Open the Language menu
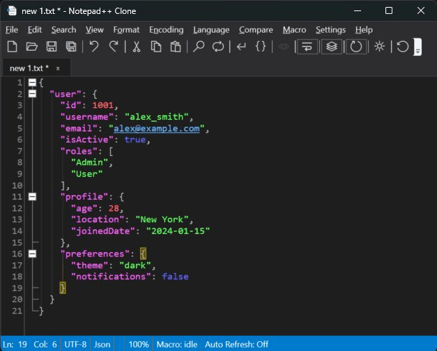 211,30
